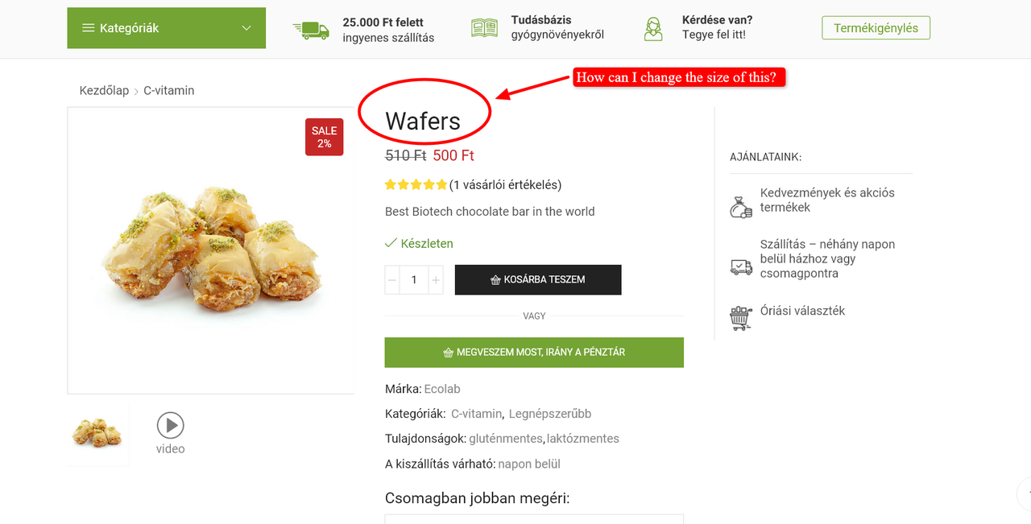Screen dimensions: 1031x524
Task: Click the delivery truck icon for free shipping
Action: coord(311,30)
